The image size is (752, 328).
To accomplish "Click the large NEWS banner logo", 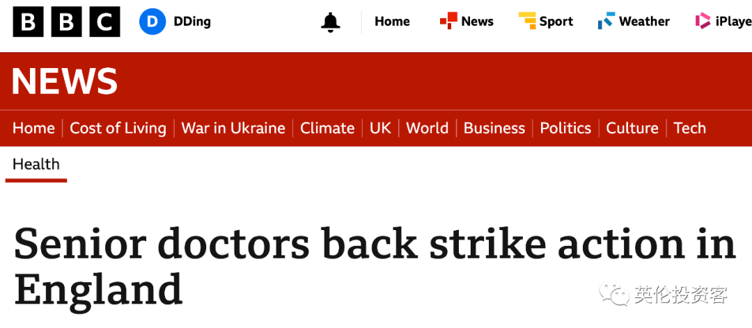I will [x=64, y=81].
